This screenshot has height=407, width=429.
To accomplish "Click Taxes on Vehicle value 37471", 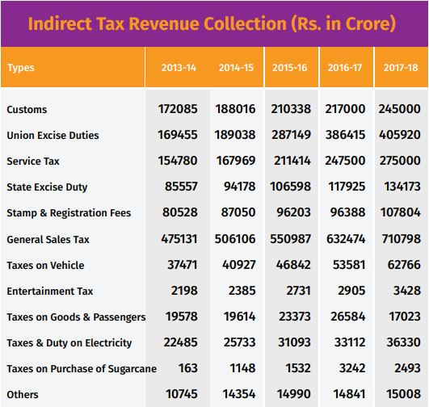I will 183,265.
